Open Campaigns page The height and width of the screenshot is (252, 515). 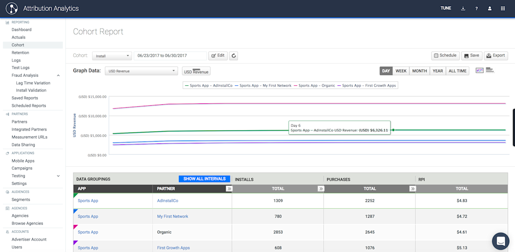(22, 168)
